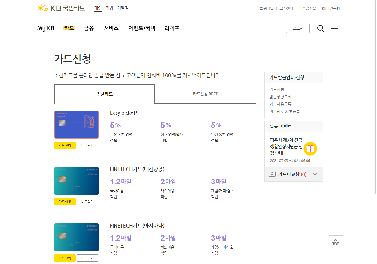The image size is (377, 264).
Task: Click the 발급 이벤트 panel heading
Action: (281, 127)
